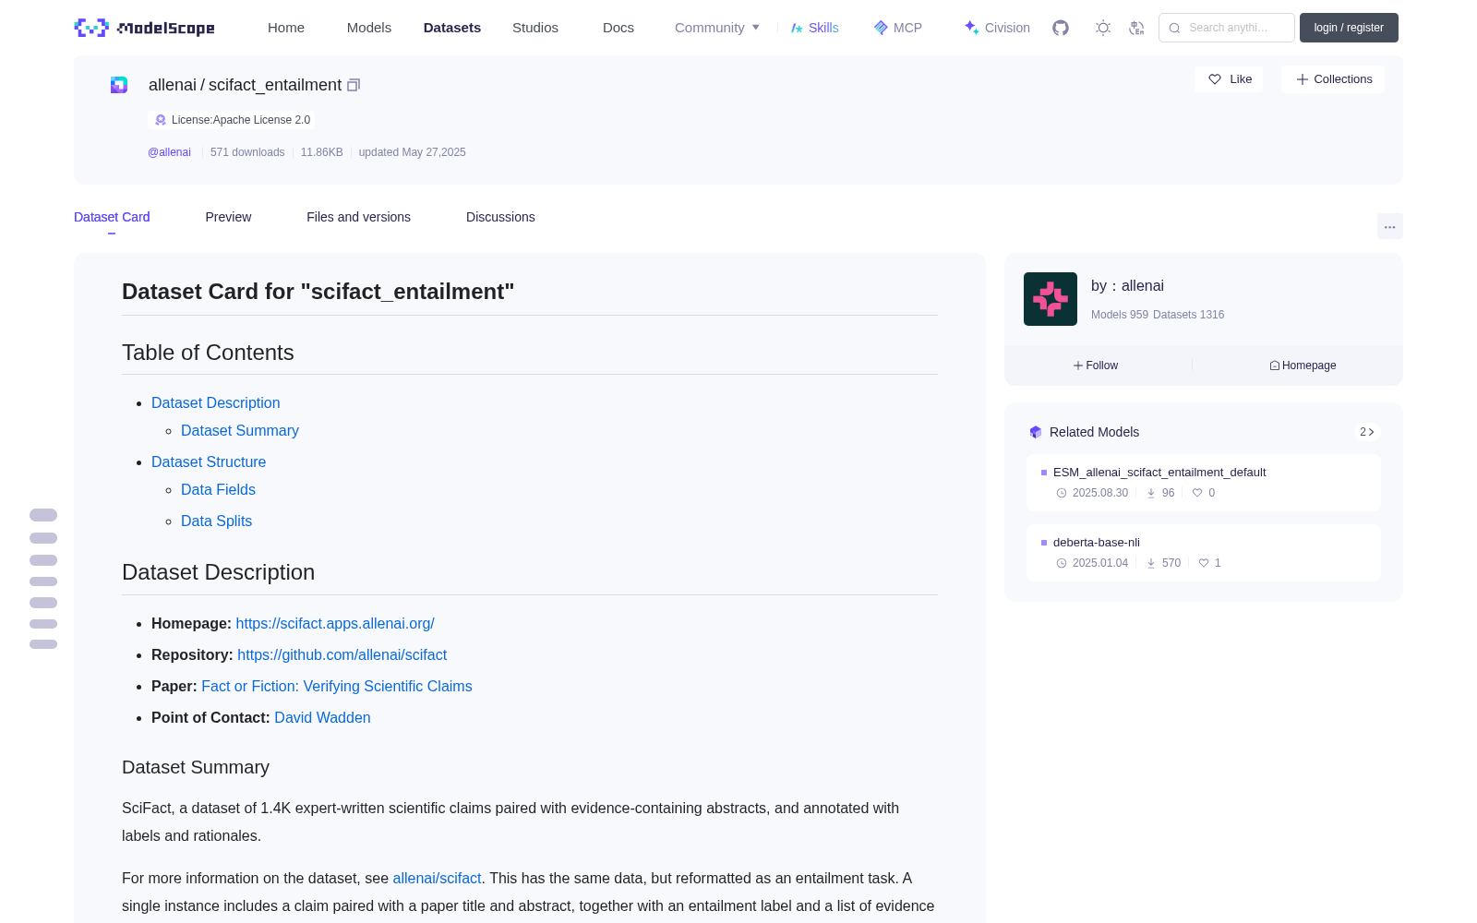Open scifact.apps.allenai.org homepage link

[x=335, y=623]
